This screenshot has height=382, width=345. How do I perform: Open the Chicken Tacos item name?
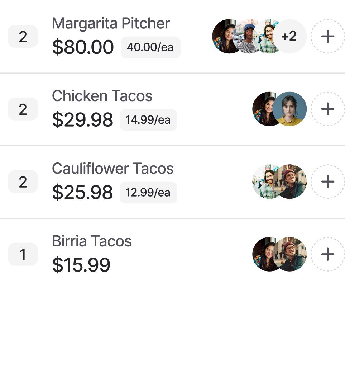102,96
